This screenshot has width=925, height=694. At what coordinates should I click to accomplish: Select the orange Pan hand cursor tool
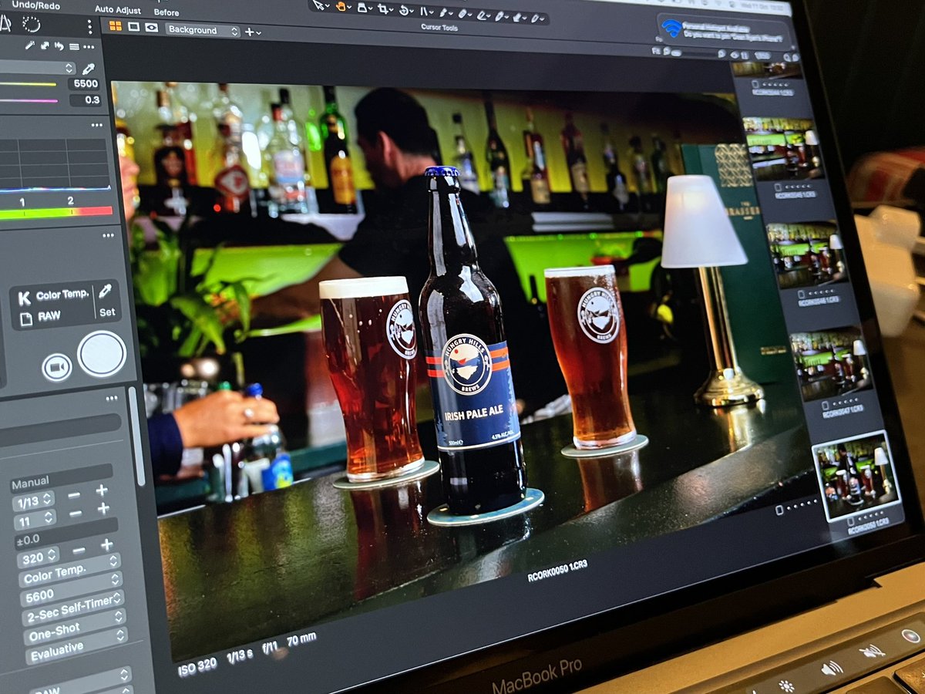tap(341, 6)
